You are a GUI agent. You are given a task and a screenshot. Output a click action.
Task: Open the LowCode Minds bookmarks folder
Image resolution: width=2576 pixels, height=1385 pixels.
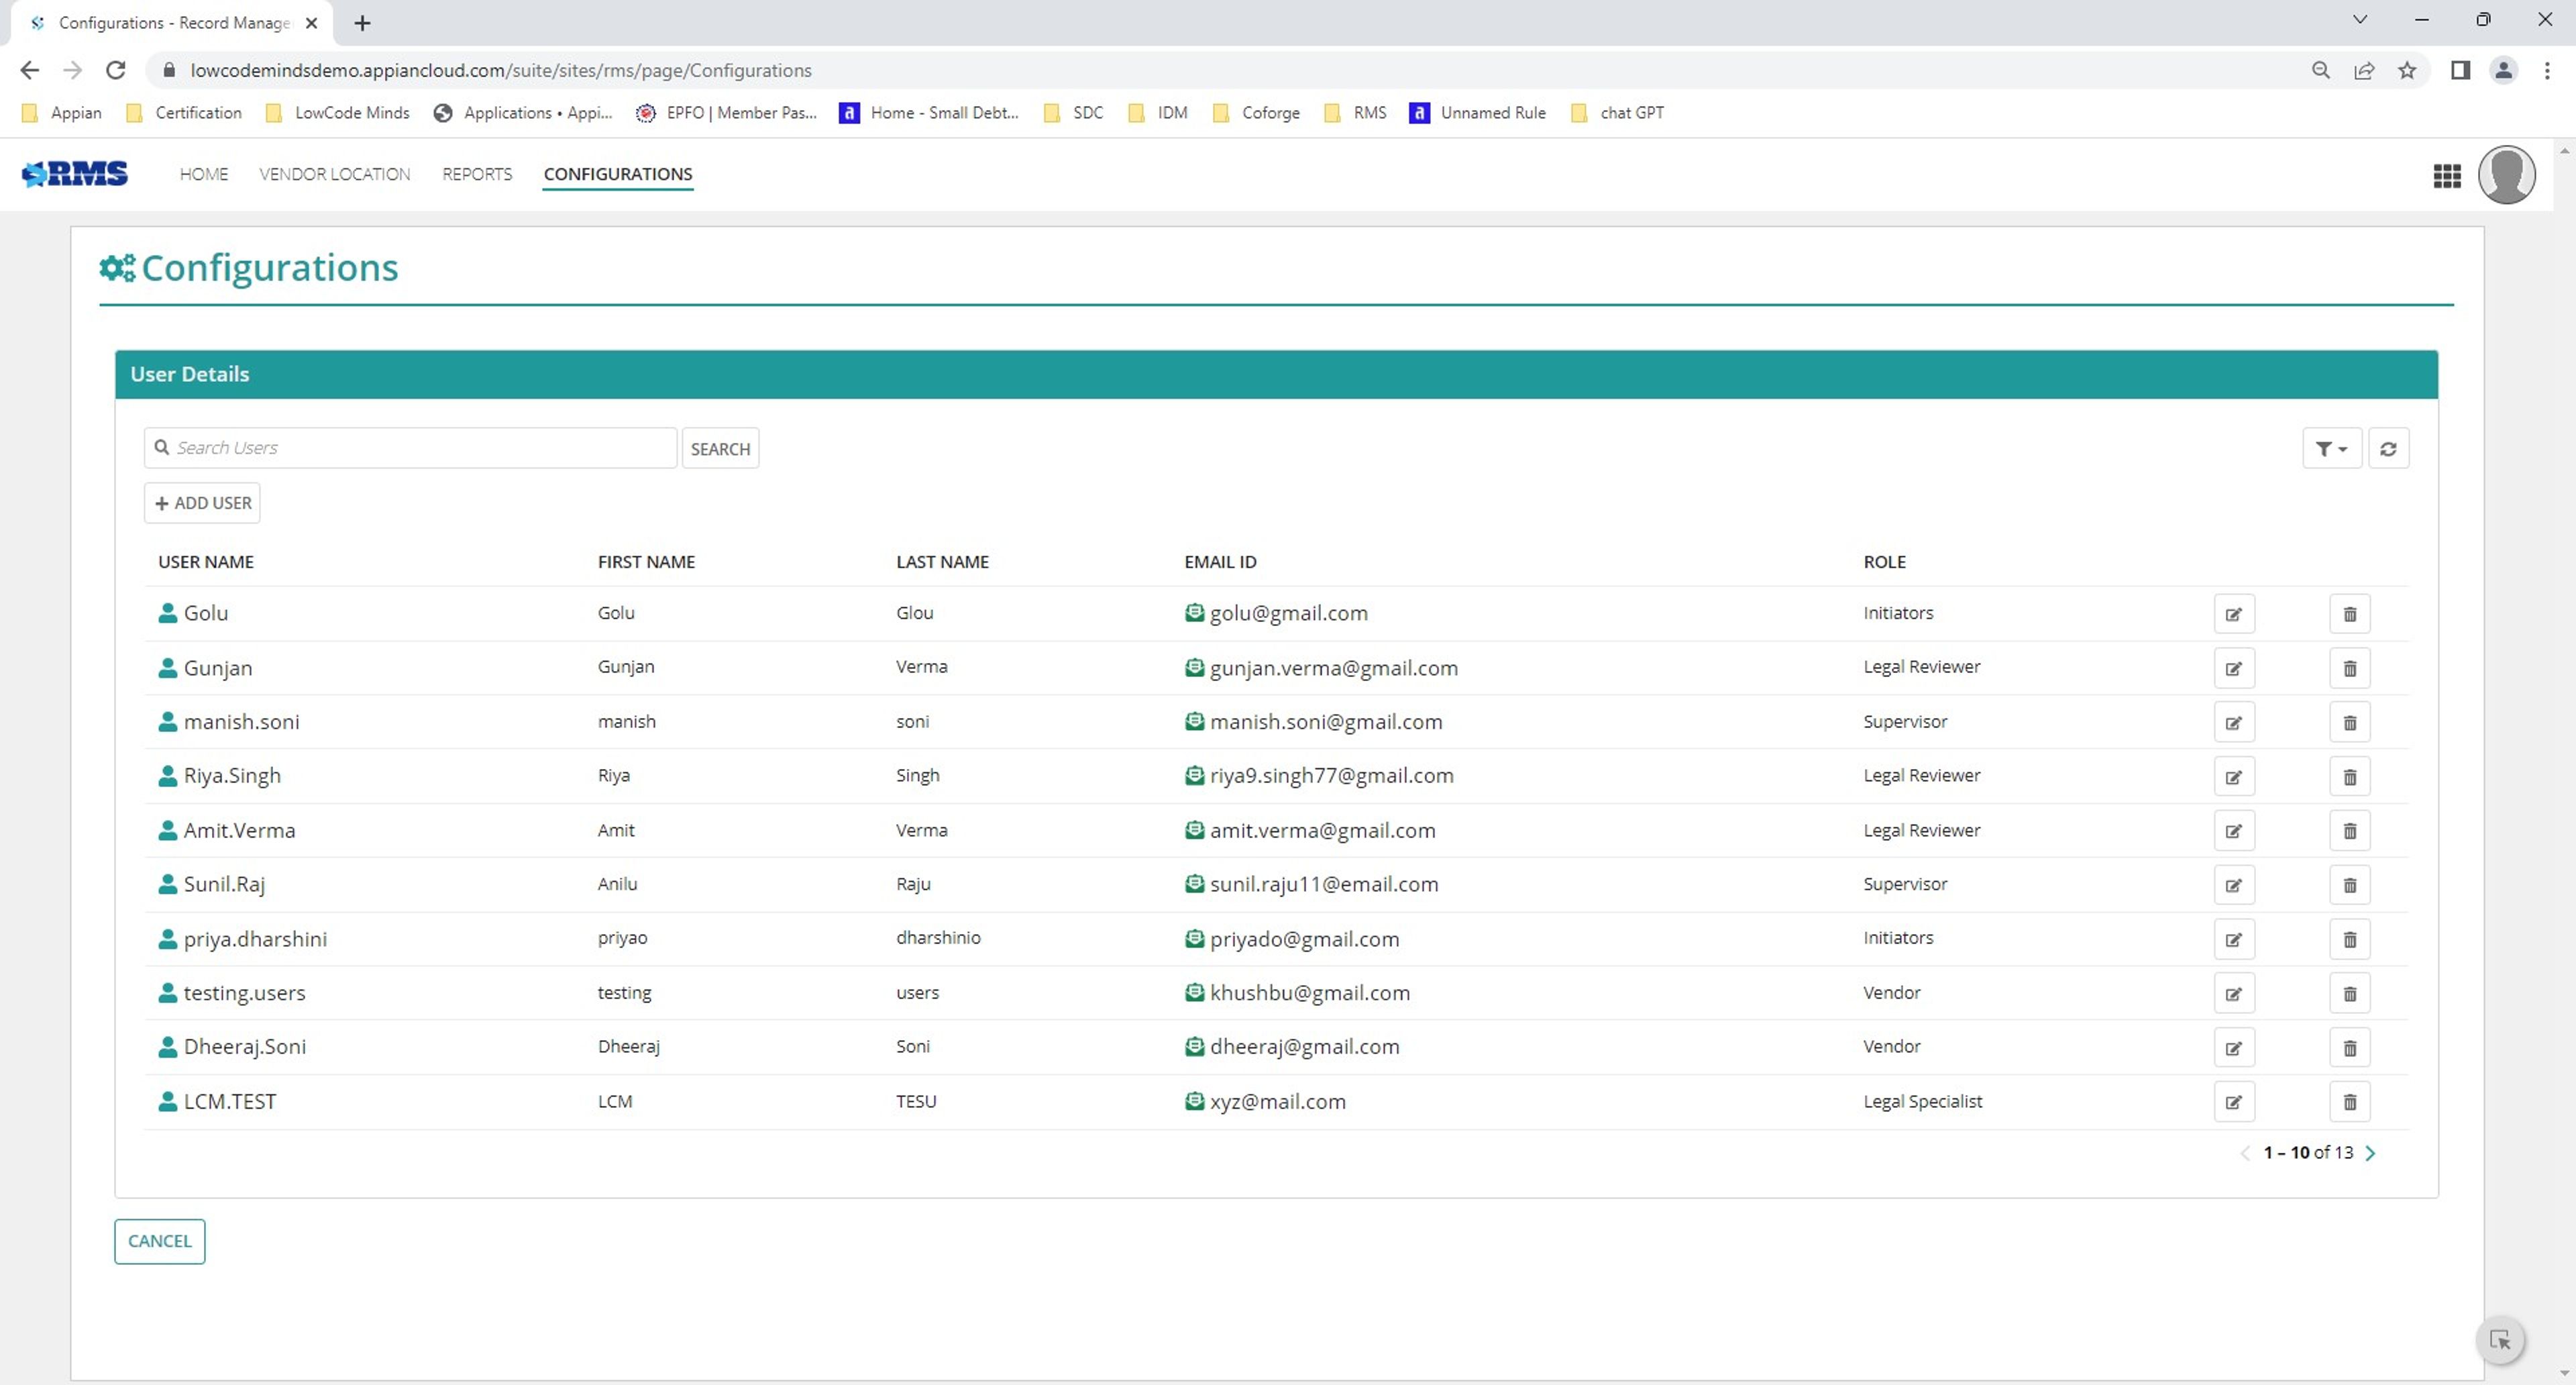pos(338,113)
